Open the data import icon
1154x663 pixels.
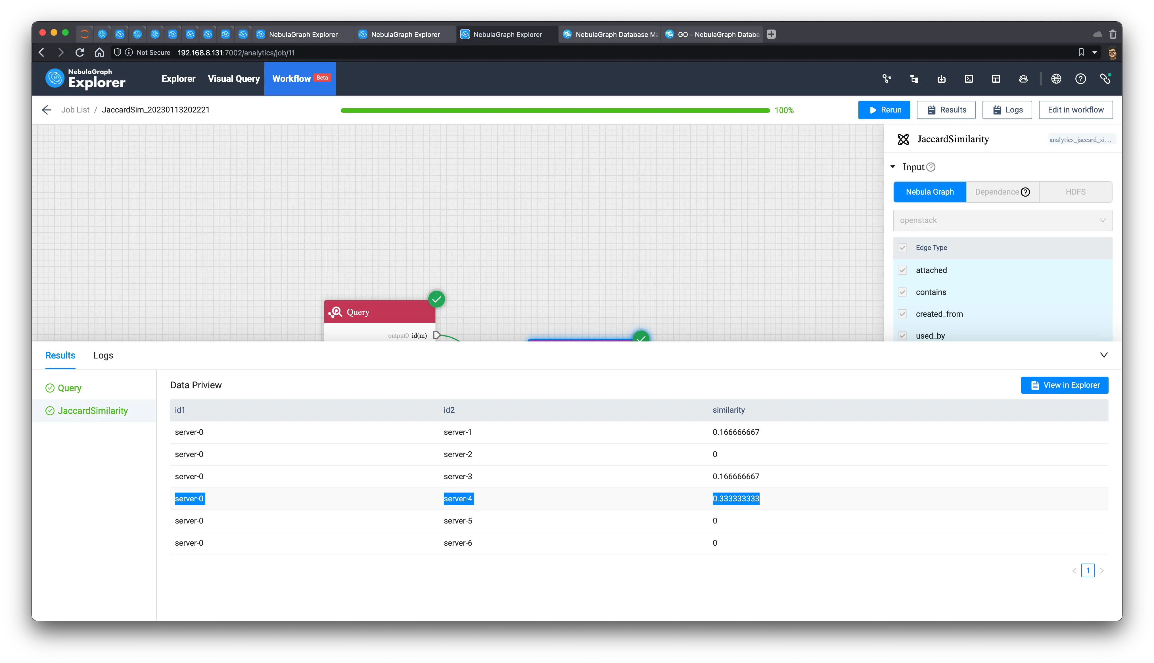pyautogui.click(x=942, y=79)
